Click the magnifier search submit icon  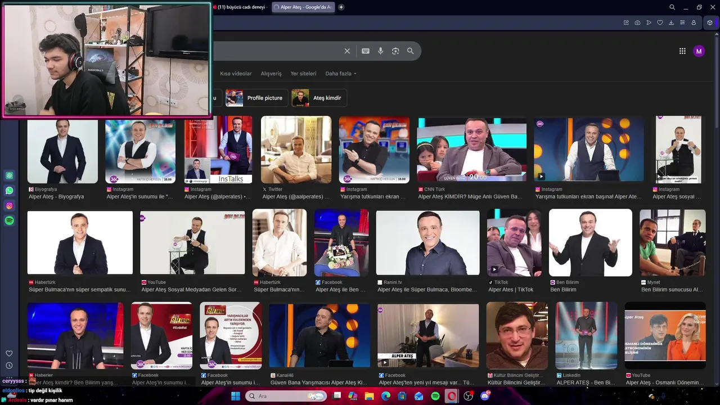click(x=411, y=51)
